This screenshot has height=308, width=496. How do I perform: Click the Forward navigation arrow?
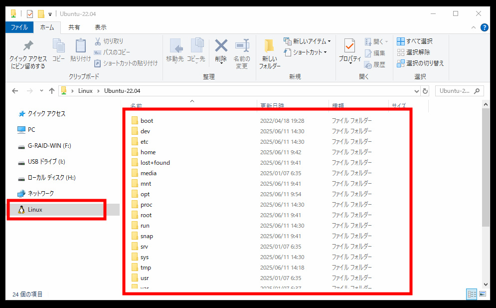(x=30, y=91)
